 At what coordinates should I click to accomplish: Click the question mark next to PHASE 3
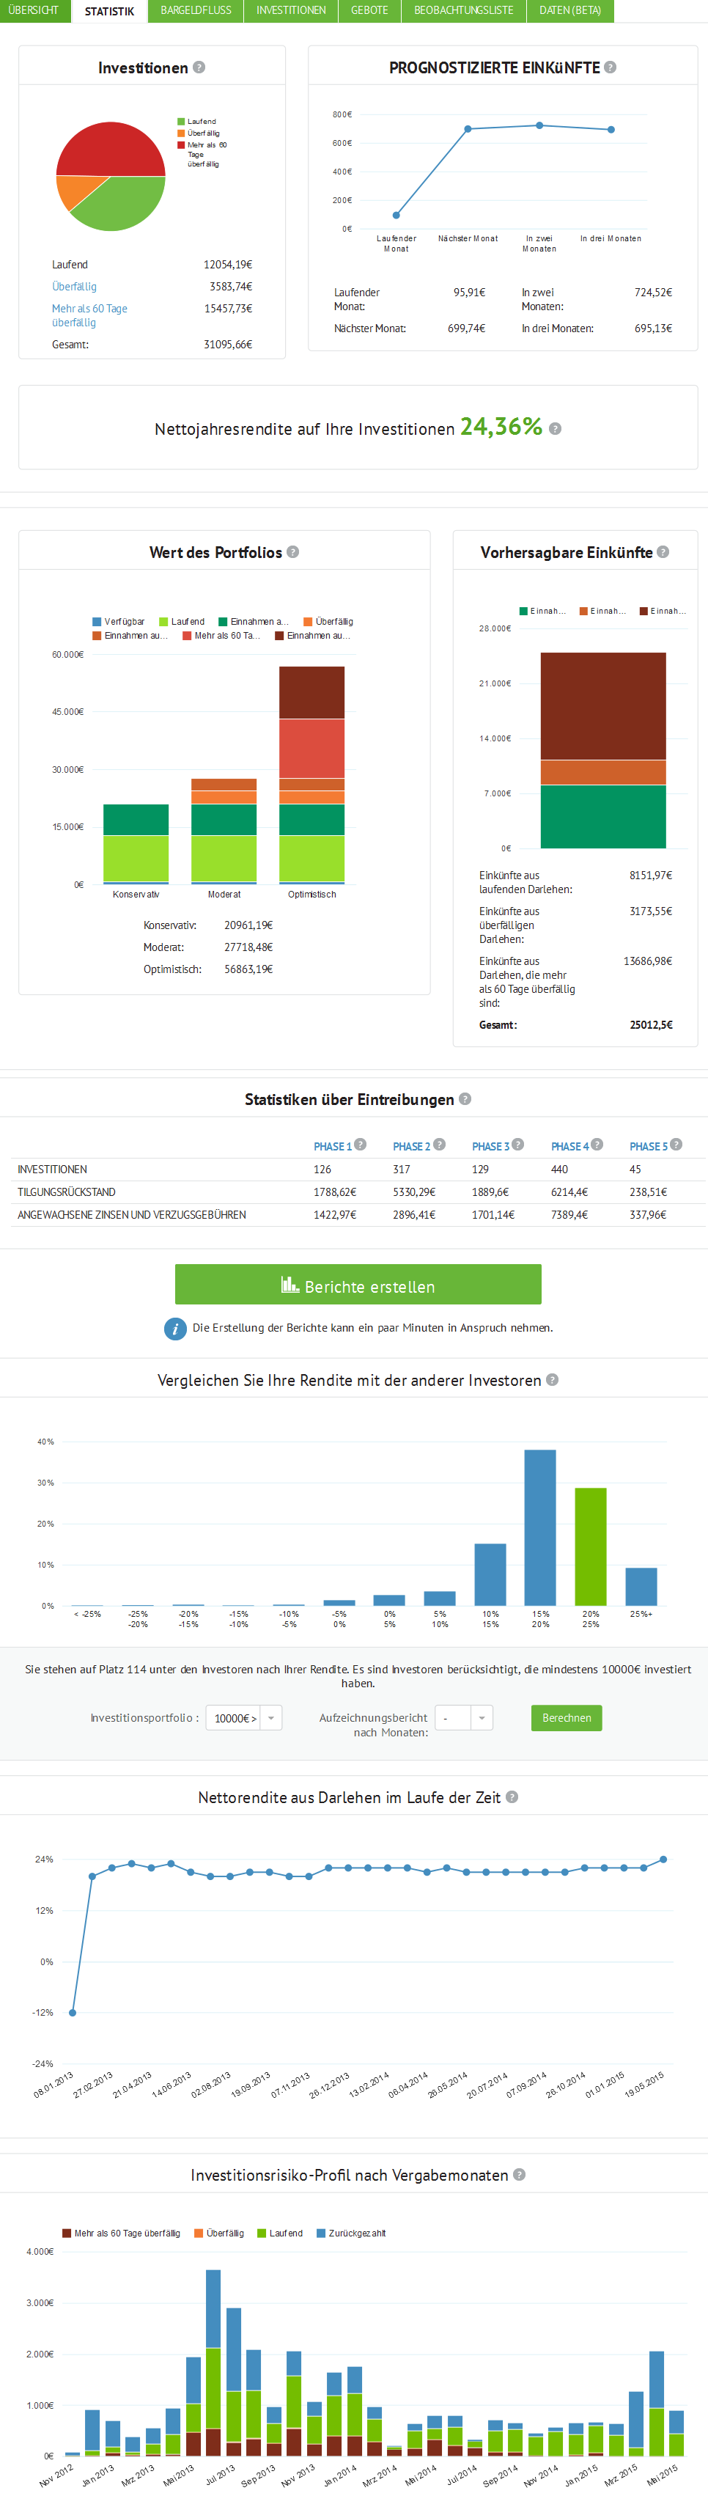coord(518,1145)
